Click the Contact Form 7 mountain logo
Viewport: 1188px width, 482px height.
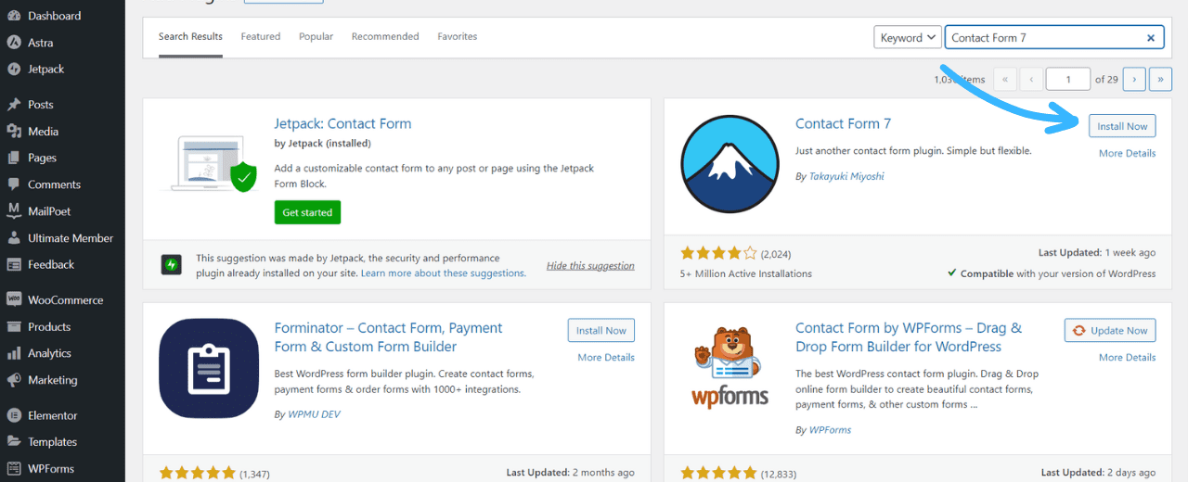(x=729, y=165)
